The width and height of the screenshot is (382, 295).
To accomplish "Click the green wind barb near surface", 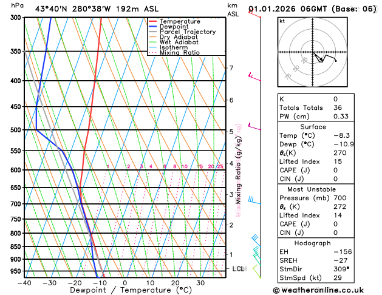I will click(x=257, y=272).
